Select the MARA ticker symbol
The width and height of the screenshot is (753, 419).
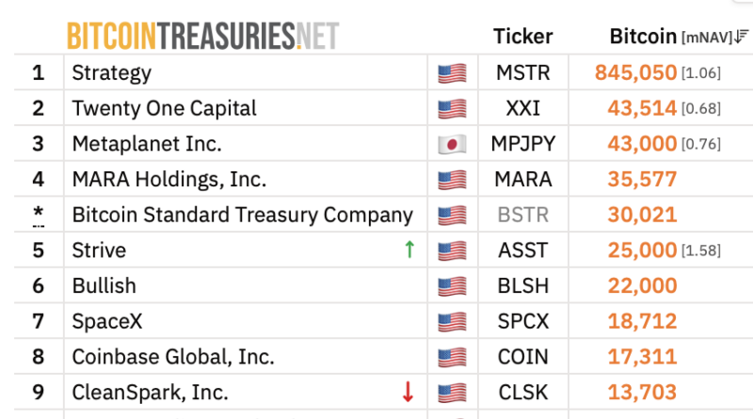point(523,179)
